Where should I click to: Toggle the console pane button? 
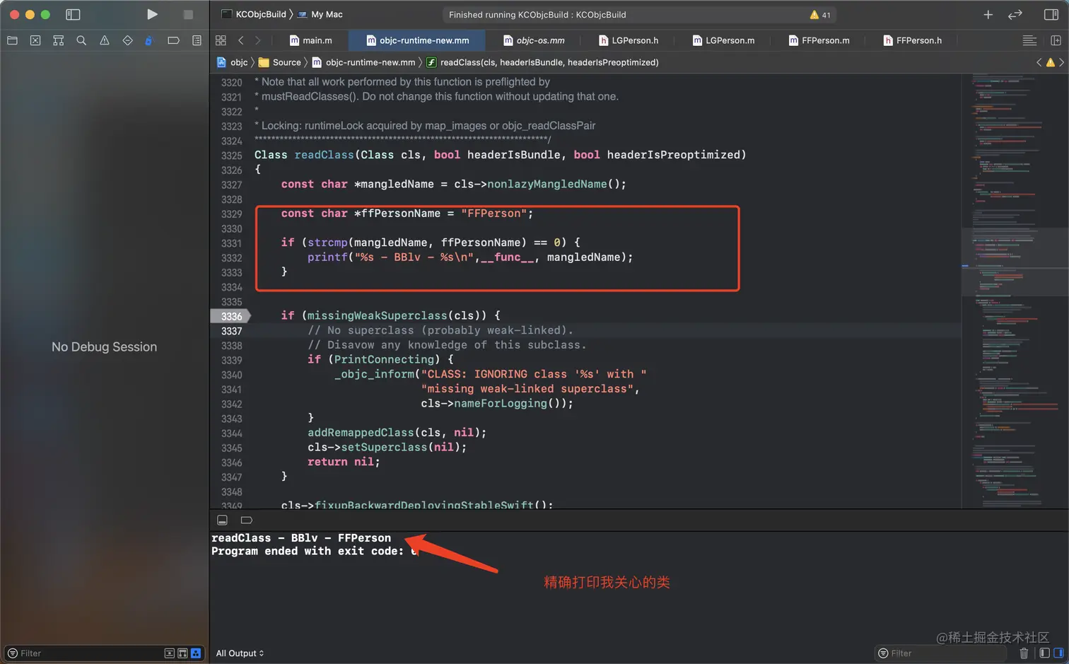coord(1058,653)
